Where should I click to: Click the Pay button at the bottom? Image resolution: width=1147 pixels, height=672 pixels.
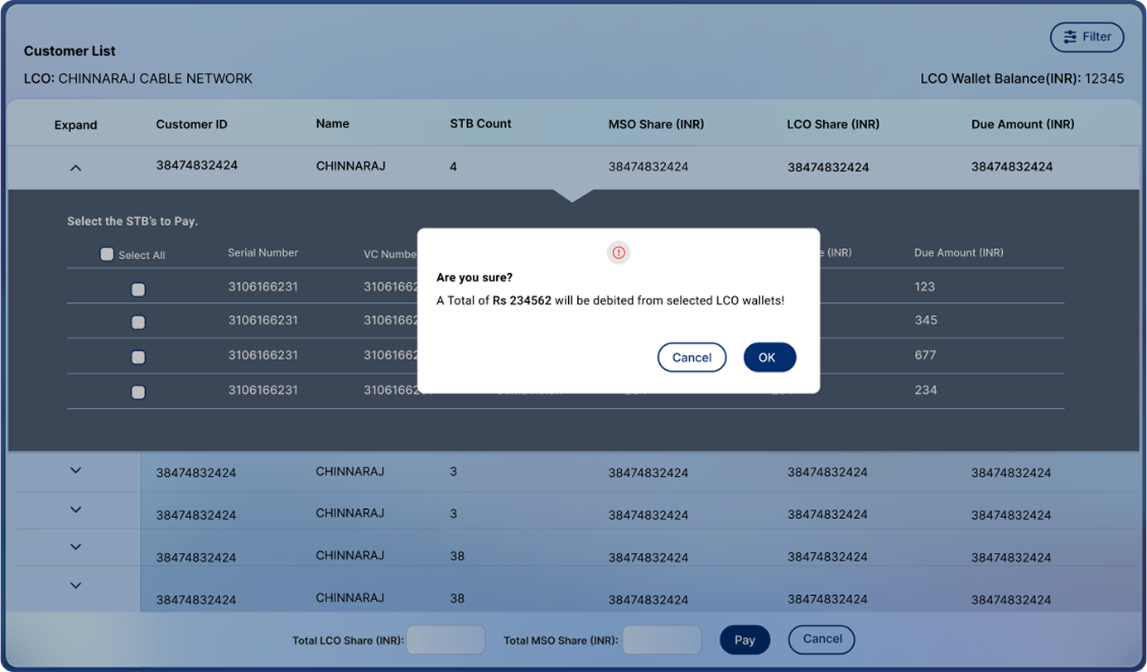pos(745,640)
